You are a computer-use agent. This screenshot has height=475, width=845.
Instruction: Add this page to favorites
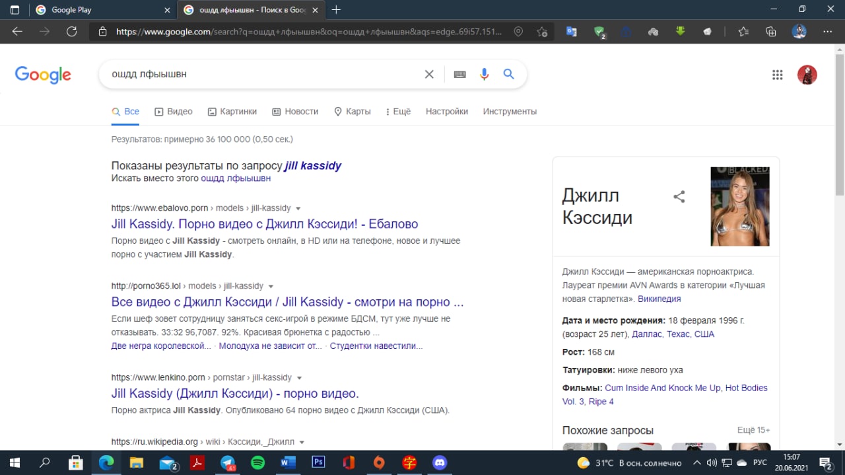pos(542,32)
